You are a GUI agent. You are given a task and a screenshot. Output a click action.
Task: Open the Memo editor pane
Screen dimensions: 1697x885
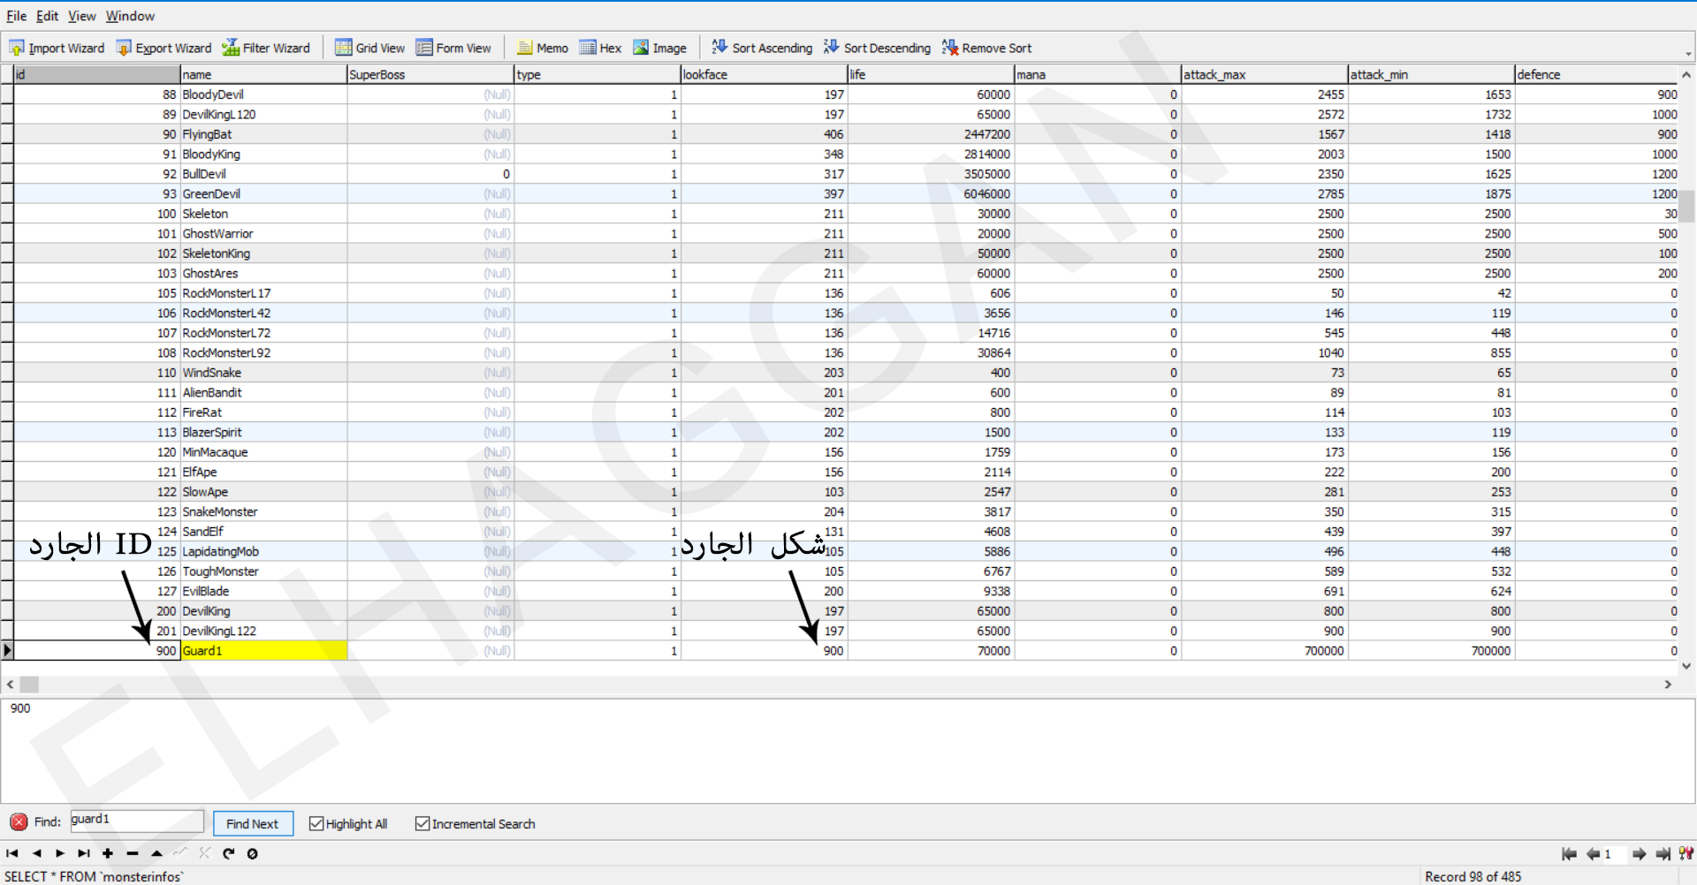(x=543, y=48)
